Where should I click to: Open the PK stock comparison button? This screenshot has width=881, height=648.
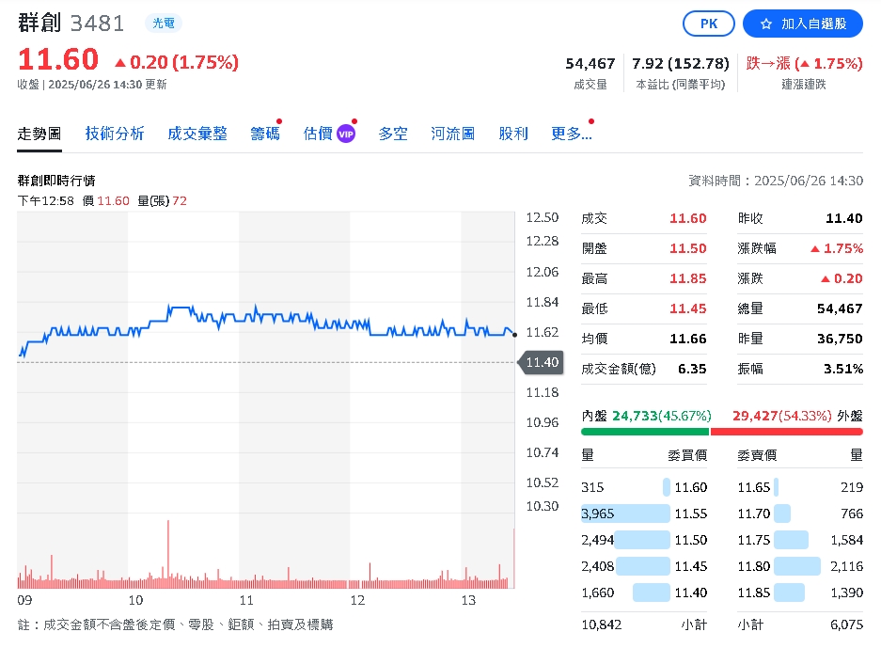708,24
